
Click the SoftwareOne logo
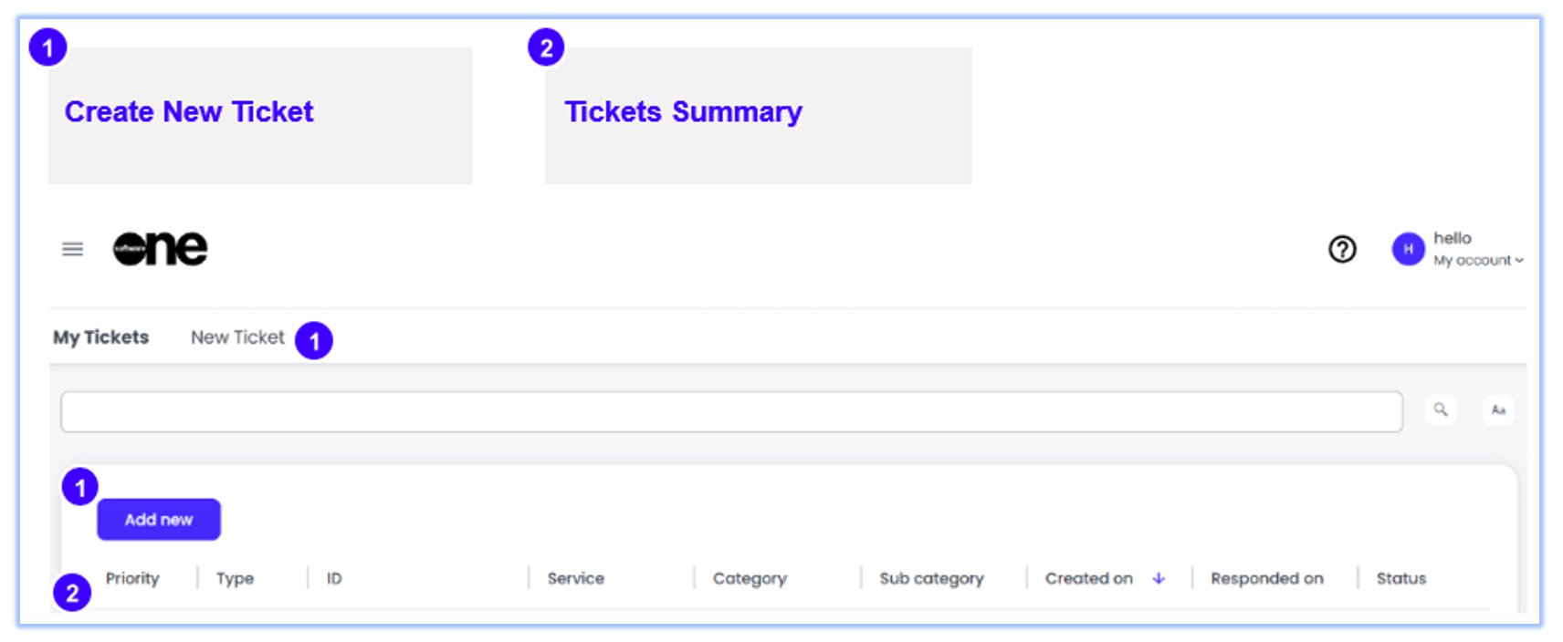tap(161, 249)
